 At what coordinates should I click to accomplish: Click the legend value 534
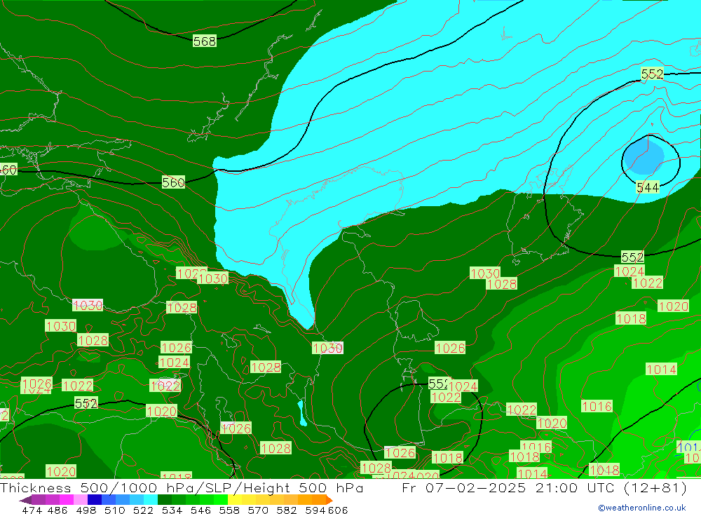coord(172,510)
